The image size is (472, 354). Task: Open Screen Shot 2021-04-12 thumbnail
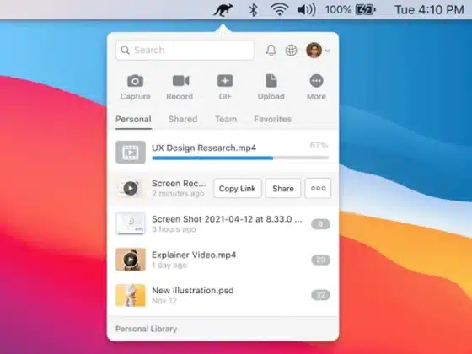(131, 223)
